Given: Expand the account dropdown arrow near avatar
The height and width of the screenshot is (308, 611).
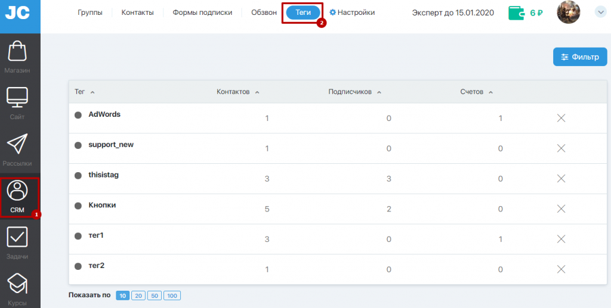Looking at the screenshot, I should pyautogui.click(x=600, y=13).
